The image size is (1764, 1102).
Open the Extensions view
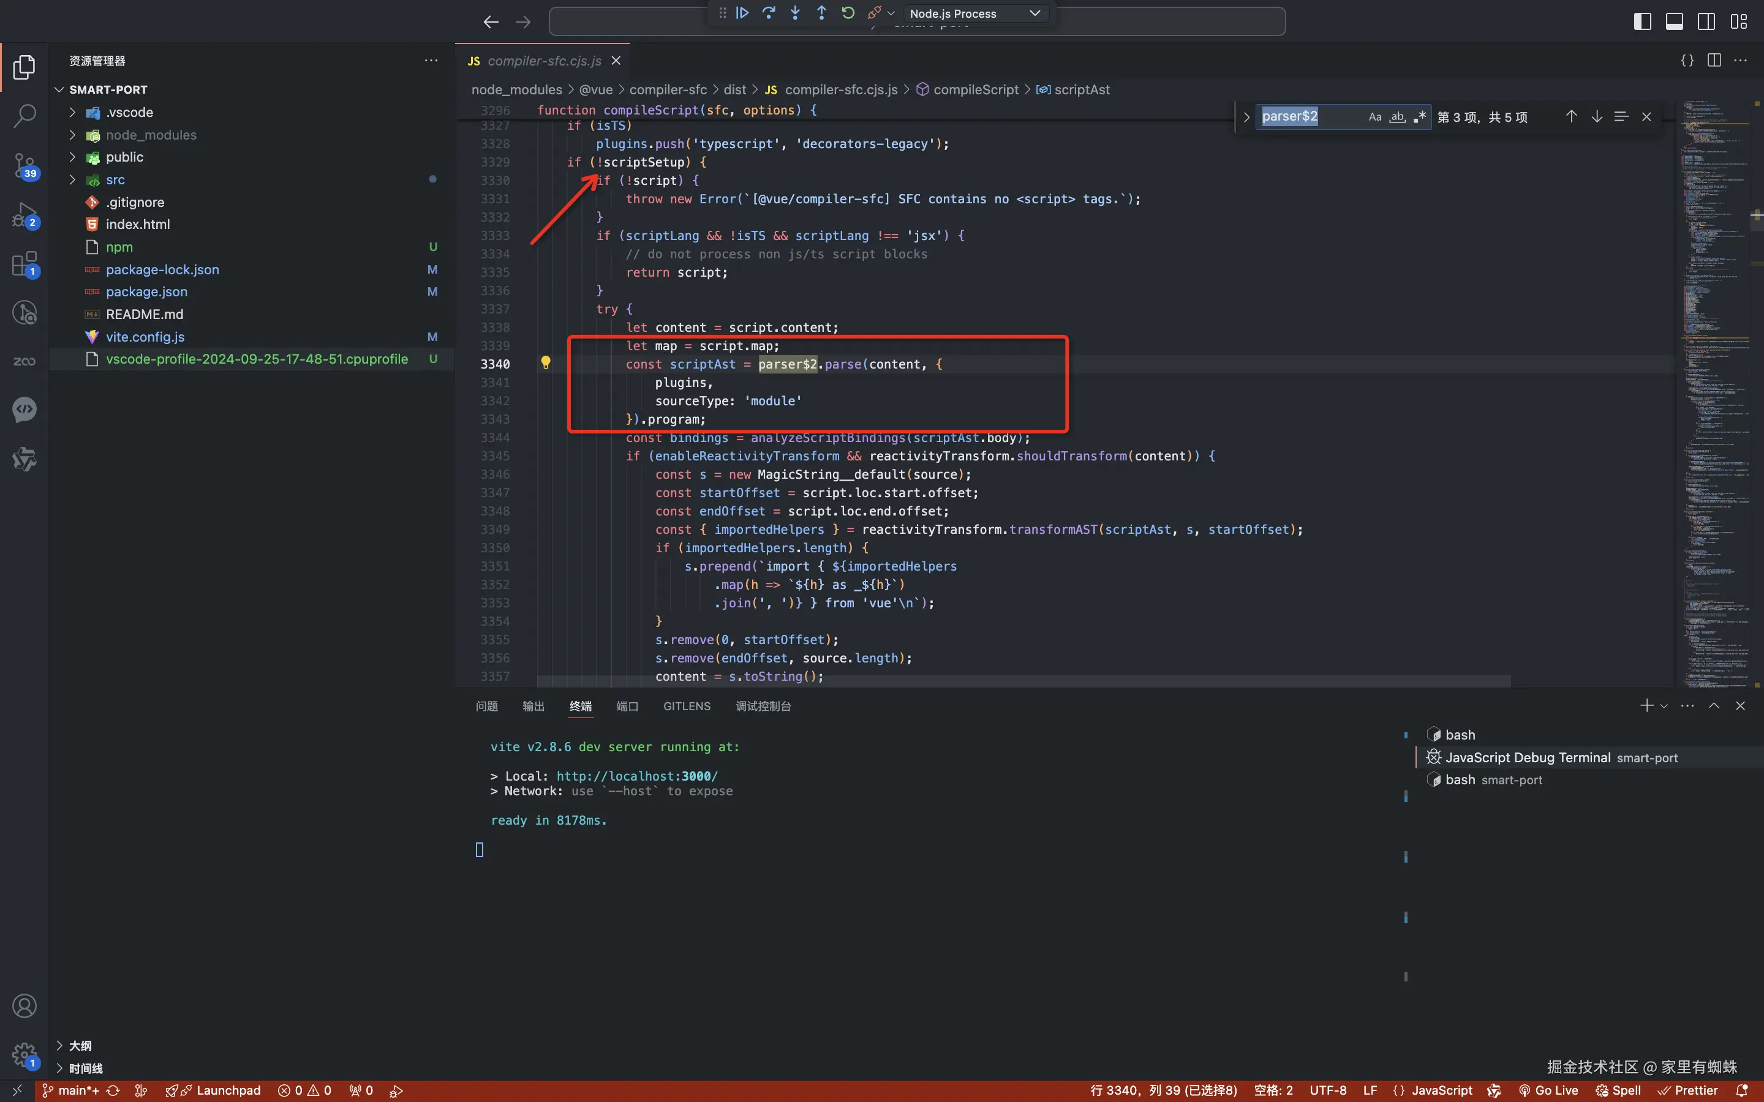(x=24, y=264)
